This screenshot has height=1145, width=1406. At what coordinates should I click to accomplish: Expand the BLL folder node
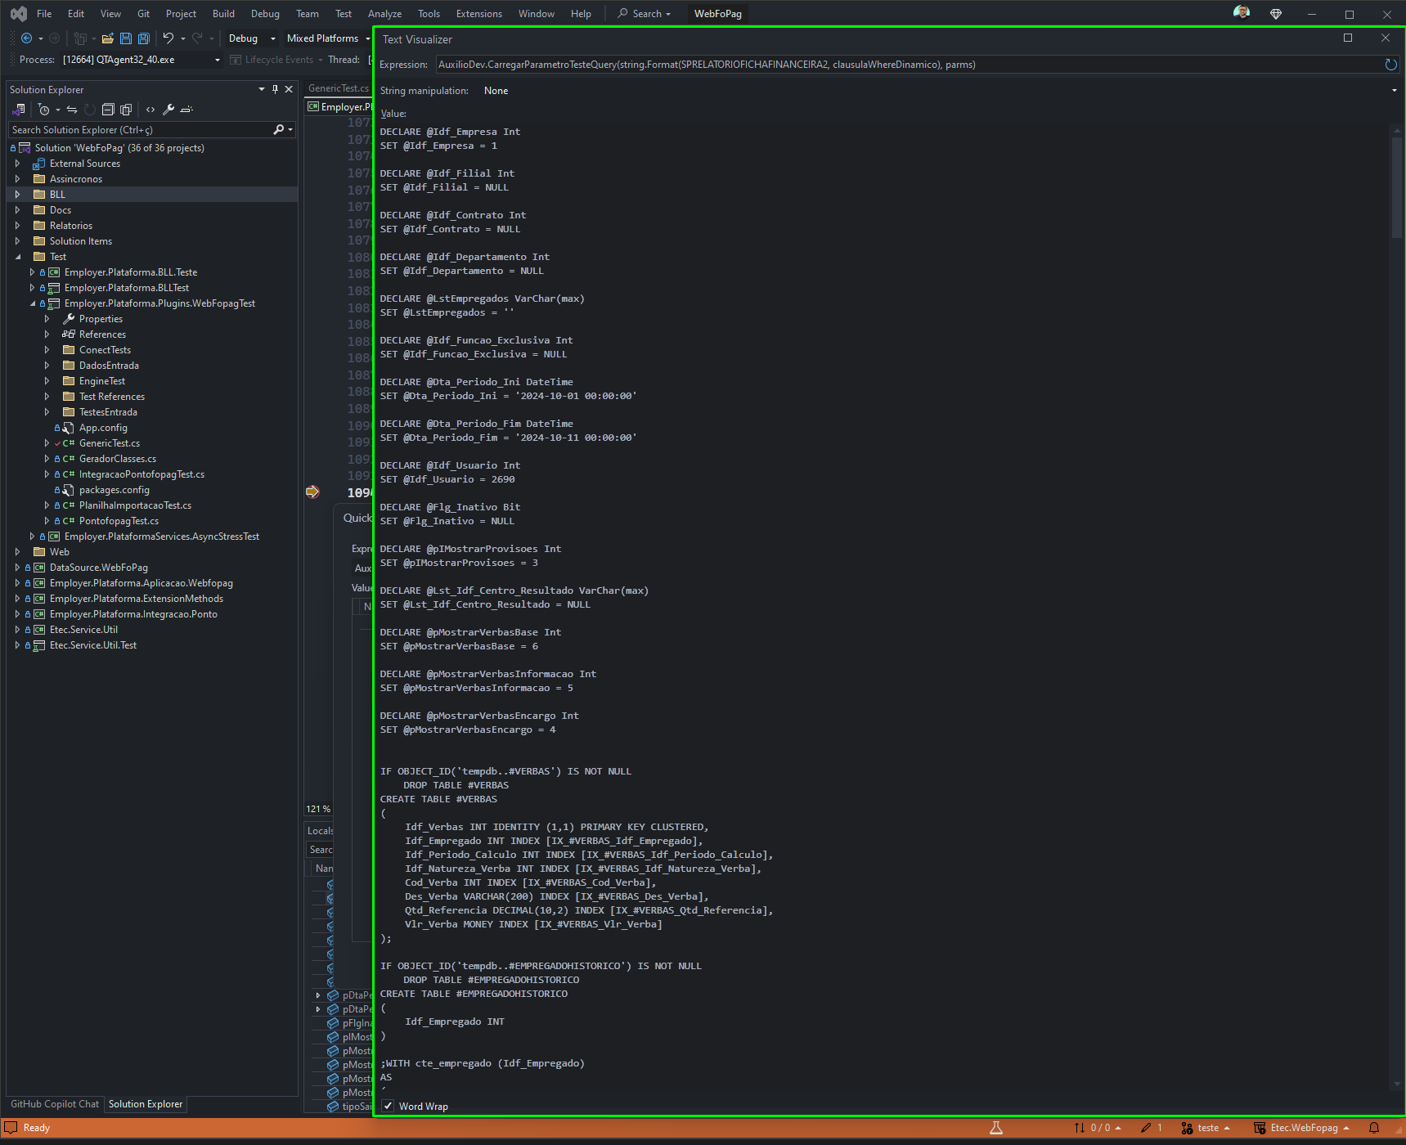[x=17, y=195]
